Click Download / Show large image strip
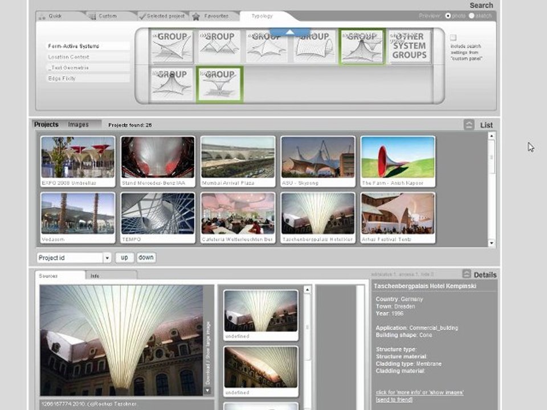Viewport: 547px width, 410px height. [x=208, y=353]
